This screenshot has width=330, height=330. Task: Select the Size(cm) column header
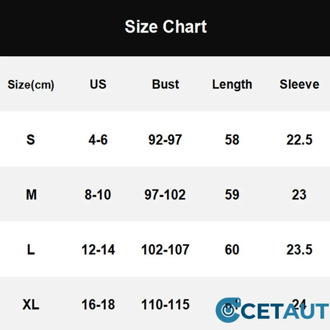[x=31, y=85]
